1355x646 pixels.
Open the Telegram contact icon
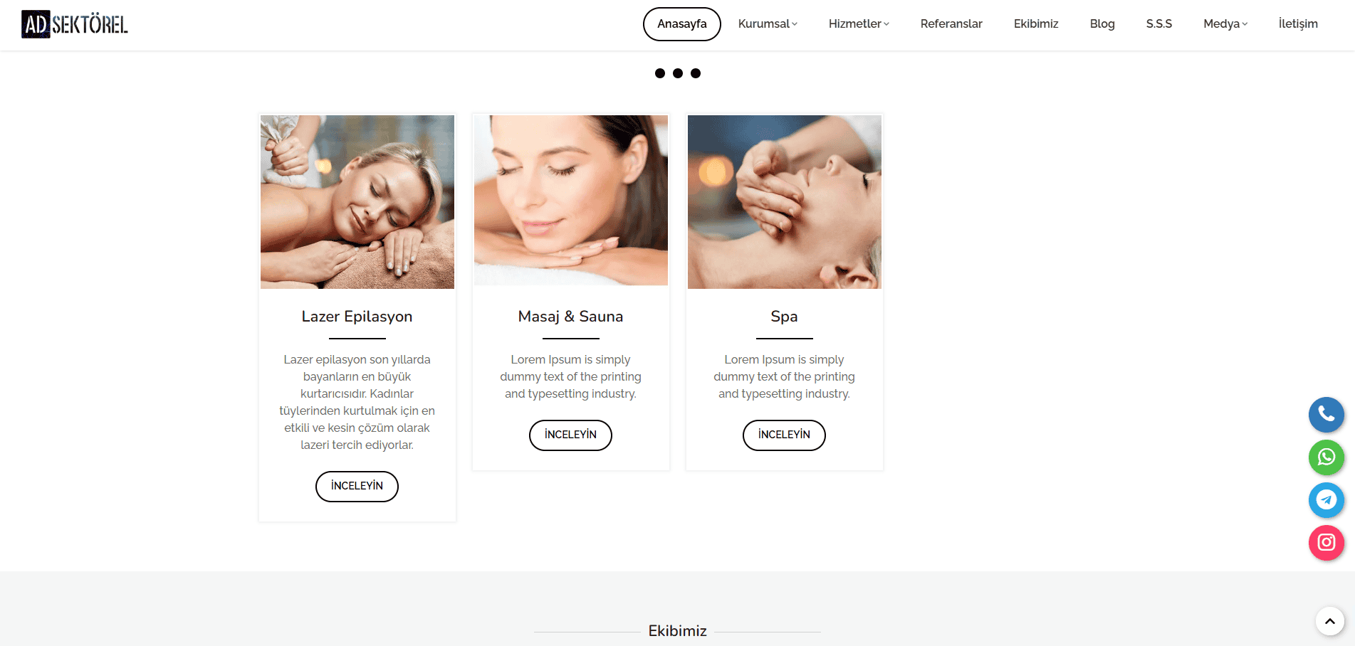(x=1326, y=500)
